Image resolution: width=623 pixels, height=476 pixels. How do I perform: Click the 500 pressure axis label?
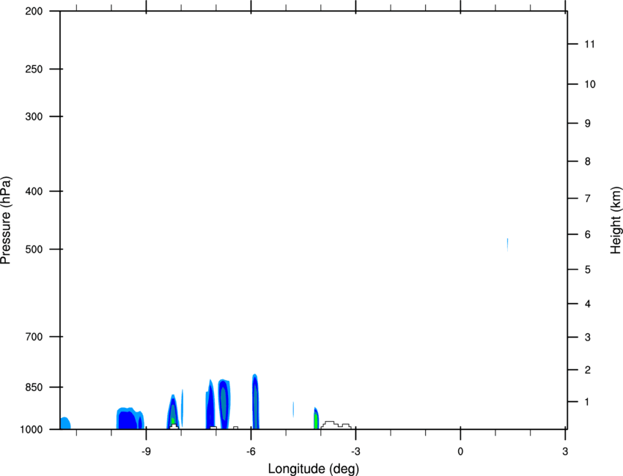coord(34,249)
